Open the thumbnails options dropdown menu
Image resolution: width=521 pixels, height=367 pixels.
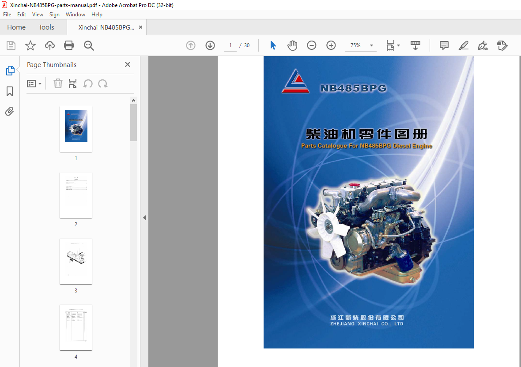coord(34,84)
